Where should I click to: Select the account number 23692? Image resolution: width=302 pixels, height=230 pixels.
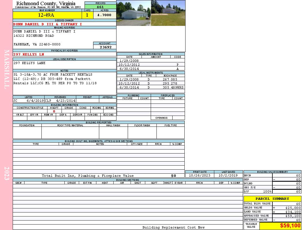point(105,47)
